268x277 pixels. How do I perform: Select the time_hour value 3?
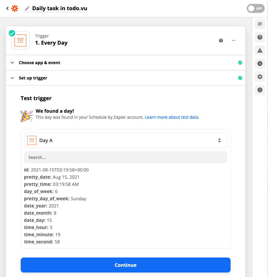click(x=51, y=228)
